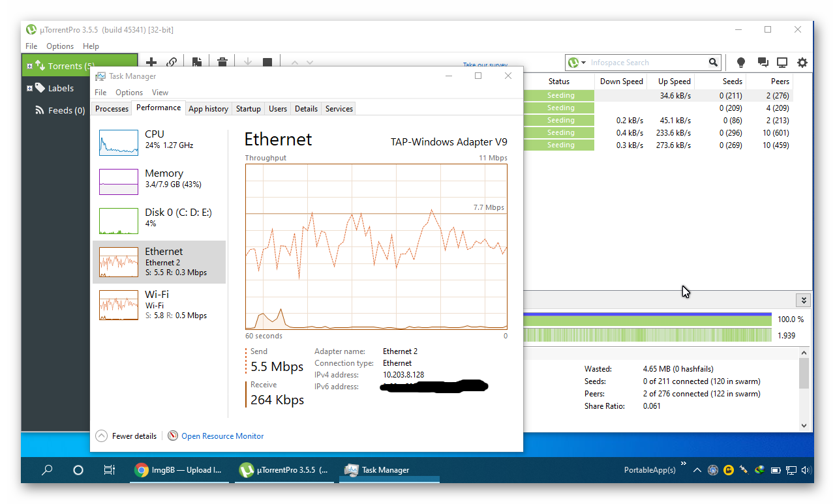Screen dimensions: 835x504
Task: Expand the Labels tree in sidebar
Action: [x=29, y=88]
